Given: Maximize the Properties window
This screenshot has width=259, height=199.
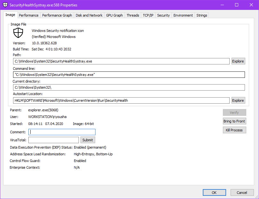Looking at the screenshot, I should [x=237, y=5].
